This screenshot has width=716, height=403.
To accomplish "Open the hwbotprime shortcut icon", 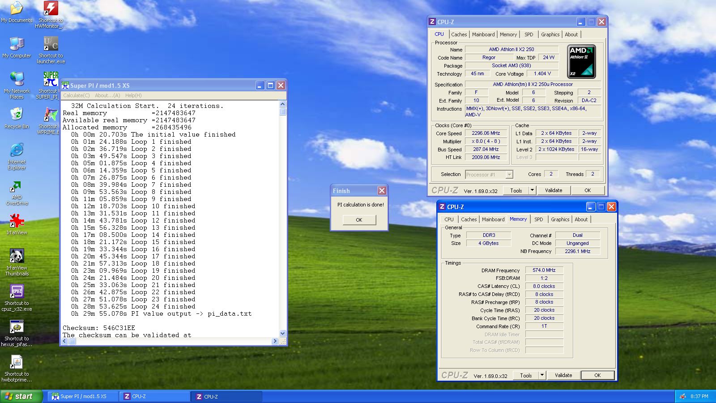I will coord(17,362).
